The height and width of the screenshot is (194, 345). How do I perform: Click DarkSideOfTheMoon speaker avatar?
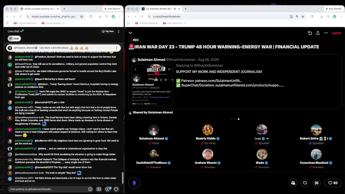click(x=154, y=154)
